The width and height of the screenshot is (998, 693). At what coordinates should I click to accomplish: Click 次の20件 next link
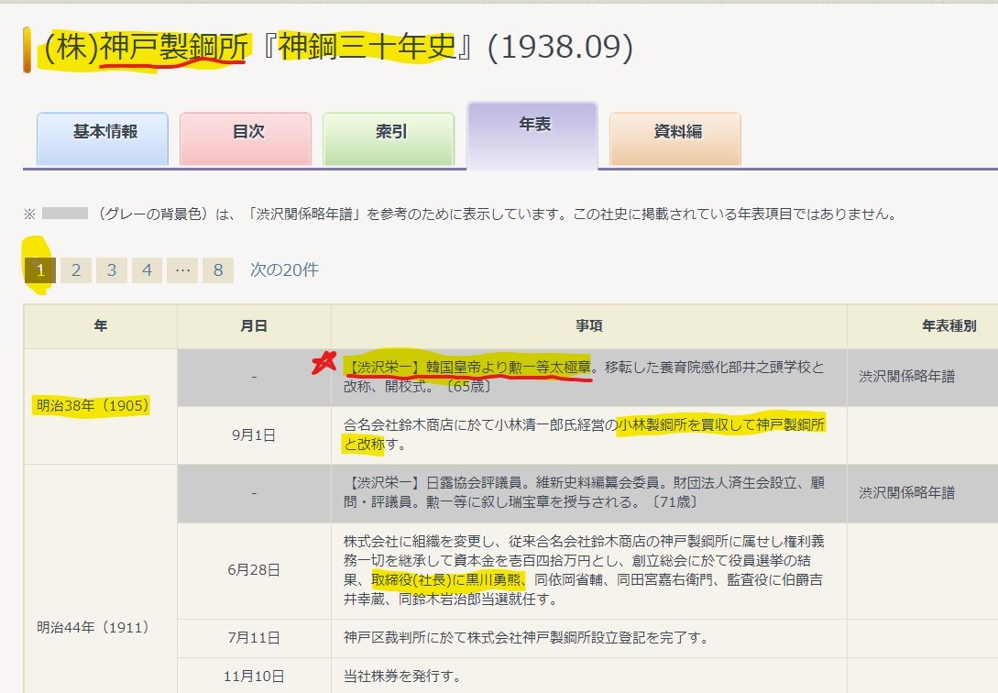(x=284, y=269)
